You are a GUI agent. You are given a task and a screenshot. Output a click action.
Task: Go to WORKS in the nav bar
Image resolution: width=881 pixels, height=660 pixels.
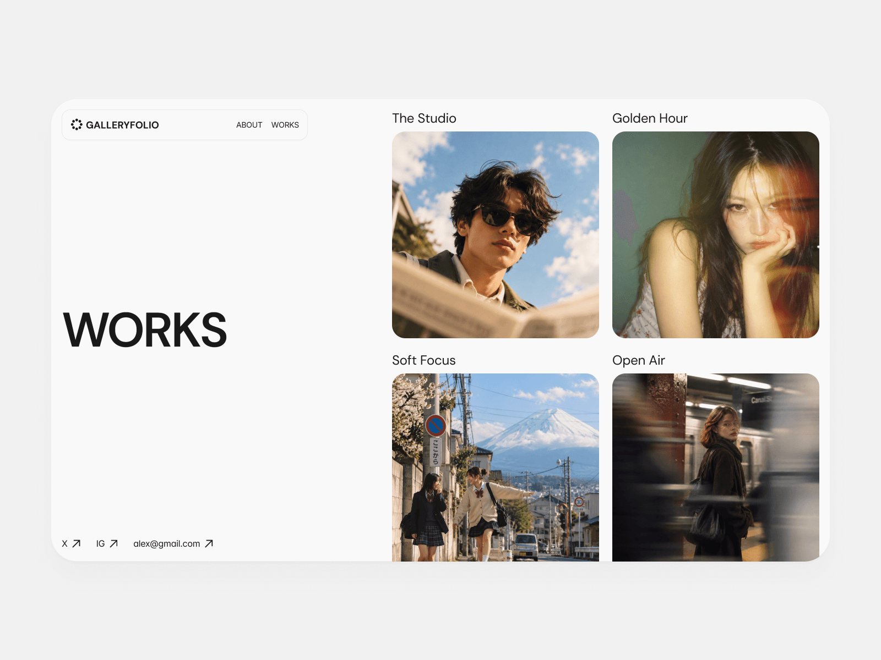point(285,125)
